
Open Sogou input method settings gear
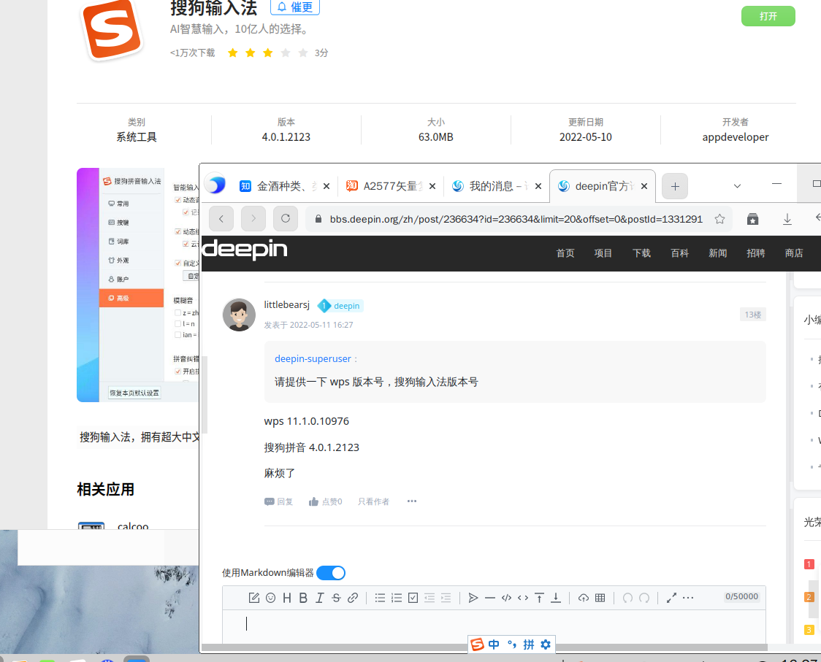pyautogui.click(x=546, y=644)
